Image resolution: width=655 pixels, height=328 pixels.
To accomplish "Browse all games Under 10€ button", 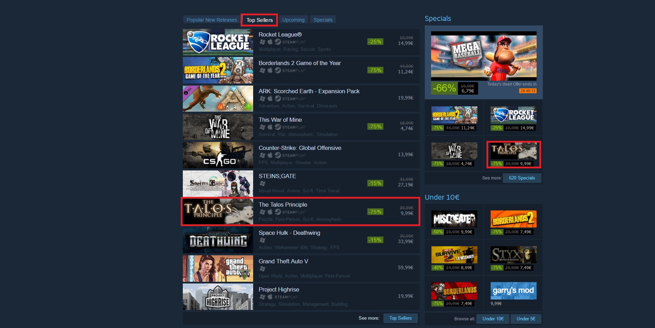I will click(493, 319).
